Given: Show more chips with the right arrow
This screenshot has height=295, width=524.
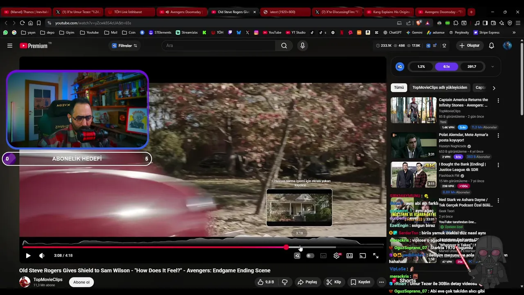Looking at the screenshot, I should pyautogui.click(x=494, y=88).
